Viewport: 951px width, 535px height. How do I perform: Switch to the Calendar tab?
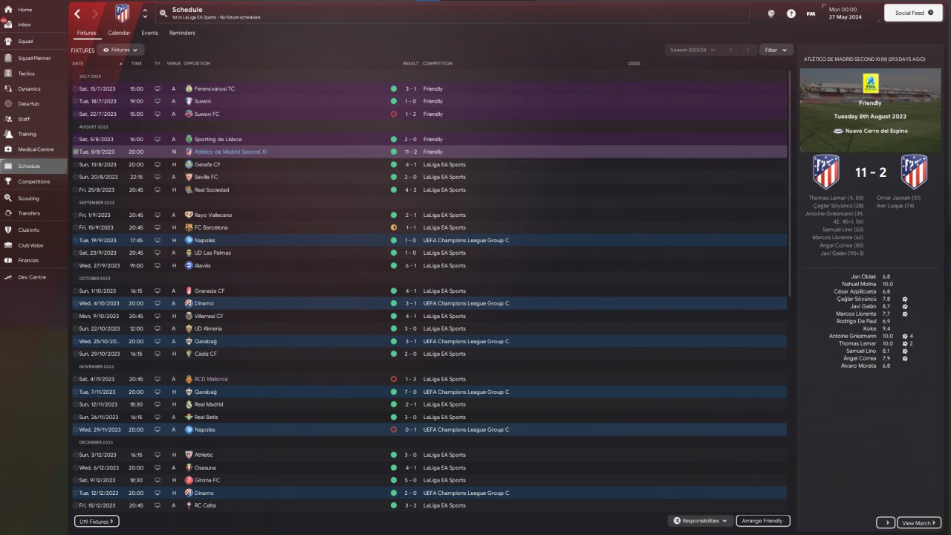point(119,33)
